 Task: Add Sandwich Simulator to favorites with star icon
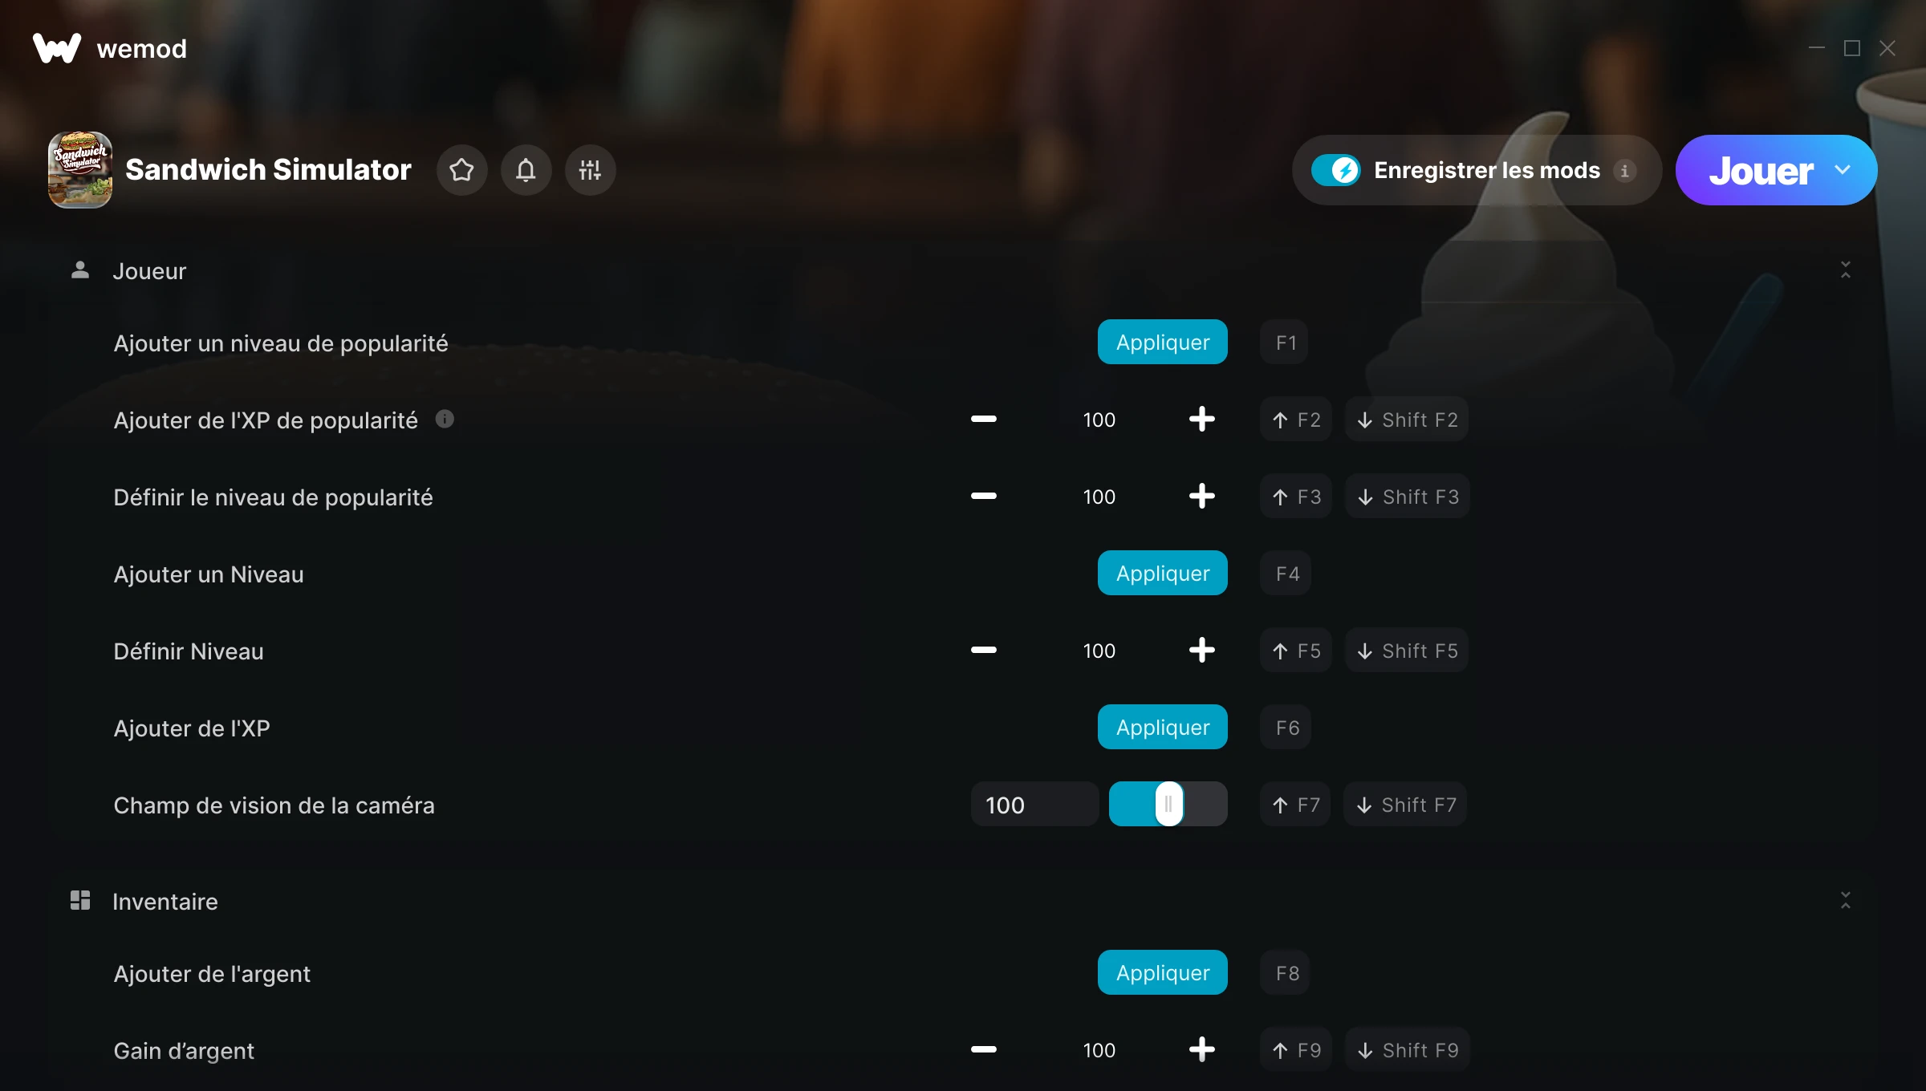(461, 170)
